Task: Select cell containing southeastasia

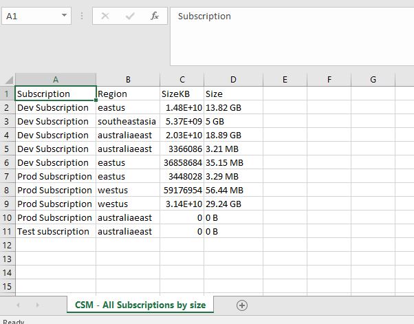Action: (x=128, y=122)
